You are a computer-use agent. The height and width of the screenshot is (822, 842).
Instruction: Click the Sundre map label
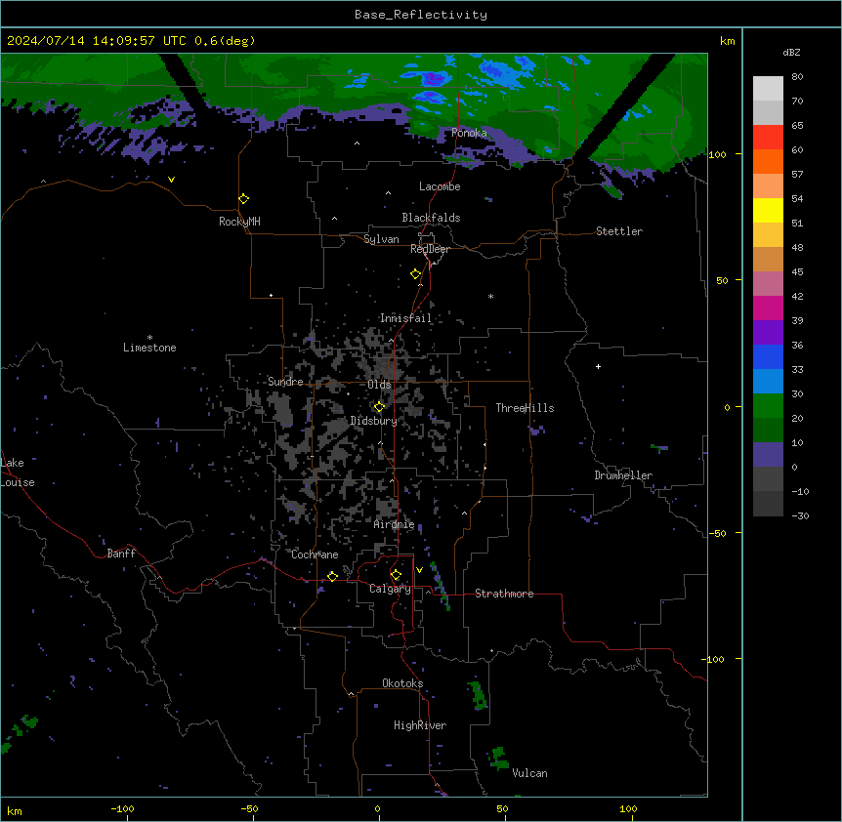[x=285, y=382]
